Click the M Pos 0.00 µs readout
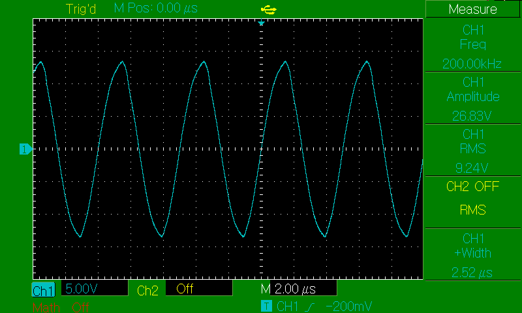The image size is (522, 313). coord(155,9)
